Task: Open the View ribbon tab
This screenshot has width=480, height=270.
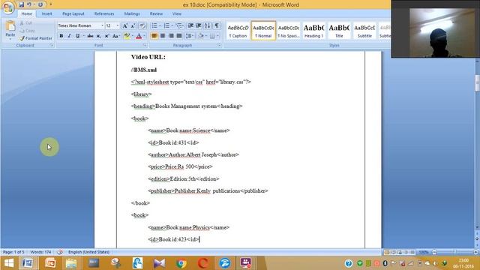Action: (177, 13)
